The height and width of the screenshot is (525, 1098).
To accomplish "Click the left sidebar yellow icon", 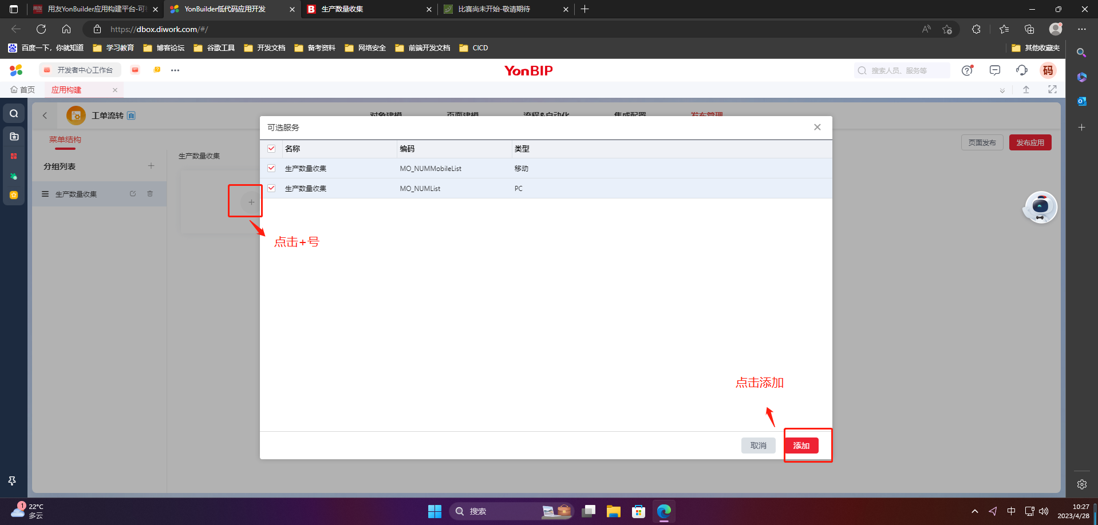I will (14, 195).
